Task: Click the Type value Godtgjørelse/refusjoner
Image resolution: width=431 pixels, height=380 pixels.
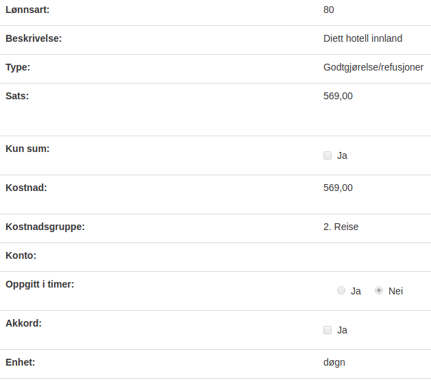Action: coord(373,67)
